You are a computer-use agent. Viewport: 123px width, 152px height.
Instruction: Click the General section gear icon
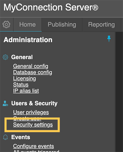point(5,57)
